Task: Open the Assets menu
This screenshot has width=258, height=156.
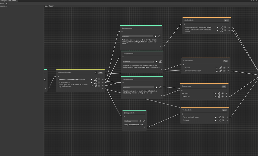Action: point(4,3)
